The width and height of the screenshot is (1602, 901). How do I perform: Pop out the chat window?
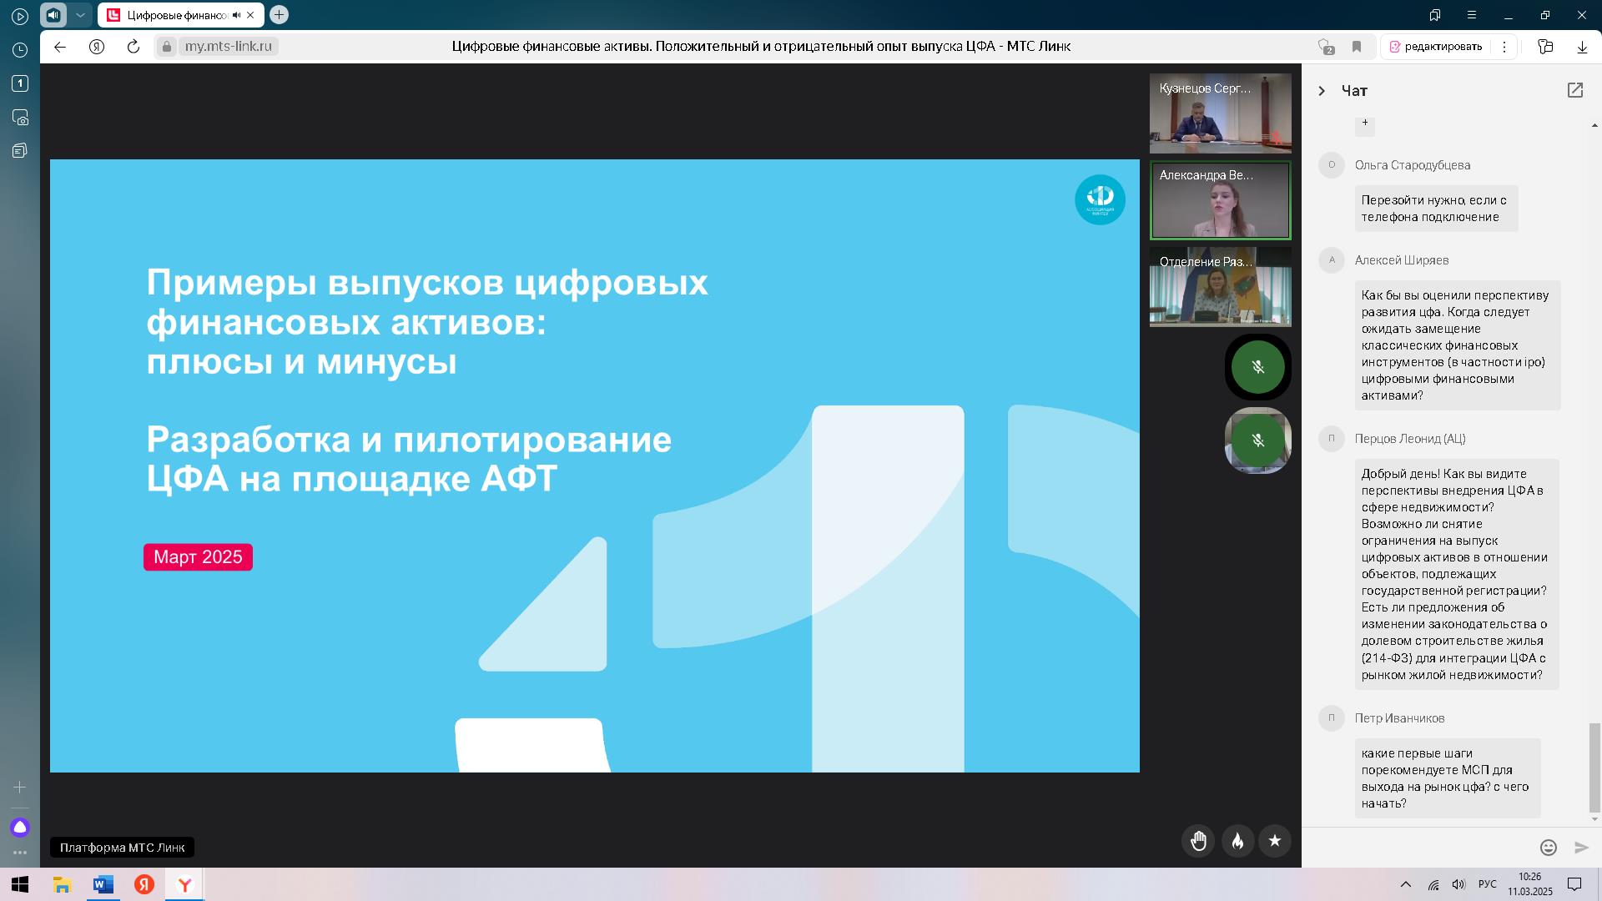(x=1574, y=90)
